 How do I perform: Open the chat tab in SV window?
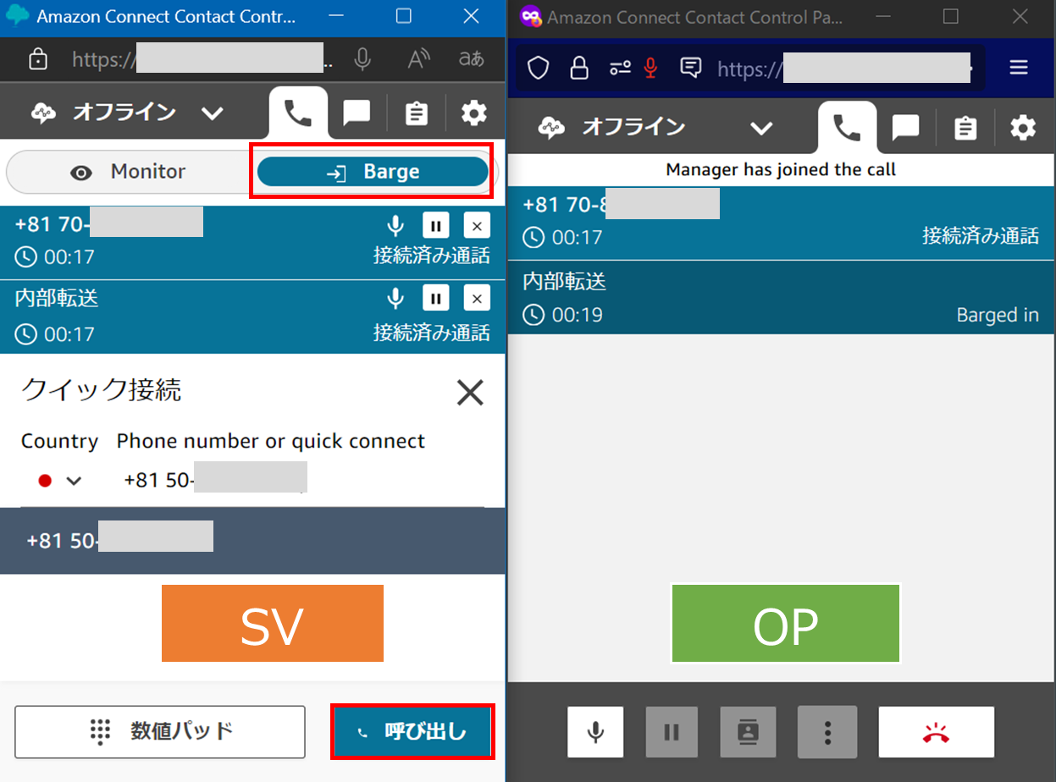coord(357,113)
